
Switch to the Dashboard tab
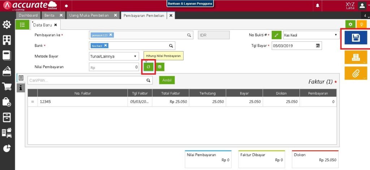(28, 15)
